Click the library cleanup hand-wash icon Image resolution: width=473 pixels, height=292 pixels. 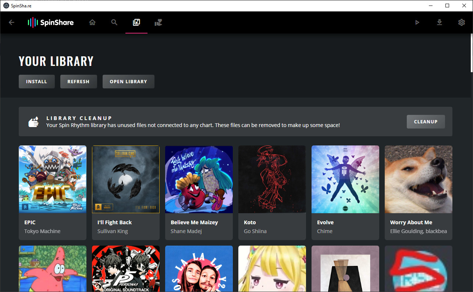[33, 122]
